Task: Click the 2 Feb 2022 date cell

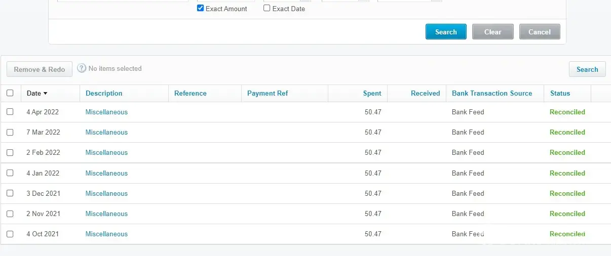Action: coord(43,152)
